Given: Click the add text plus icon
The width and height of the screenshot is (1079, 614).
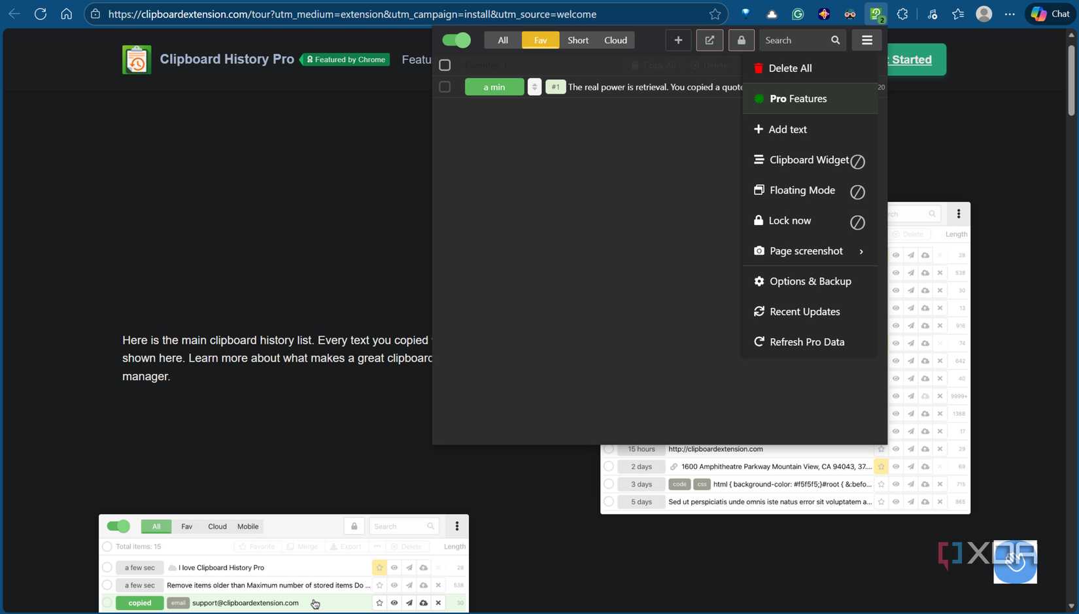Looking at the screenshot, I should pos(678,40).
